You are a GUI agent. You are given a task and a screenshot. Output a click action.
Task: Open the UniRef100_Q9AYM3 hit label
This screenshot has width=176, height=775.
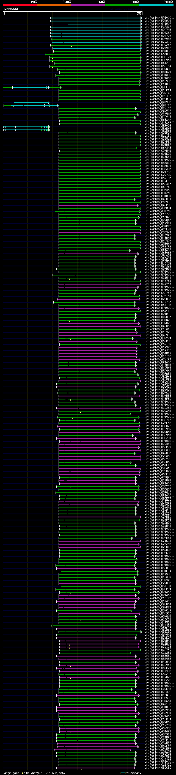click(158, 30)
